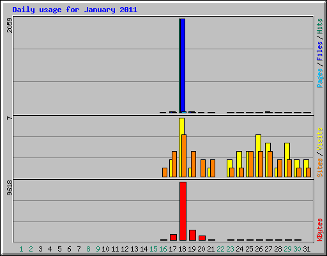The image size is (327, 256).
Task: Click the 'Daily usage for January 2011' title
Action: [75, 10]
